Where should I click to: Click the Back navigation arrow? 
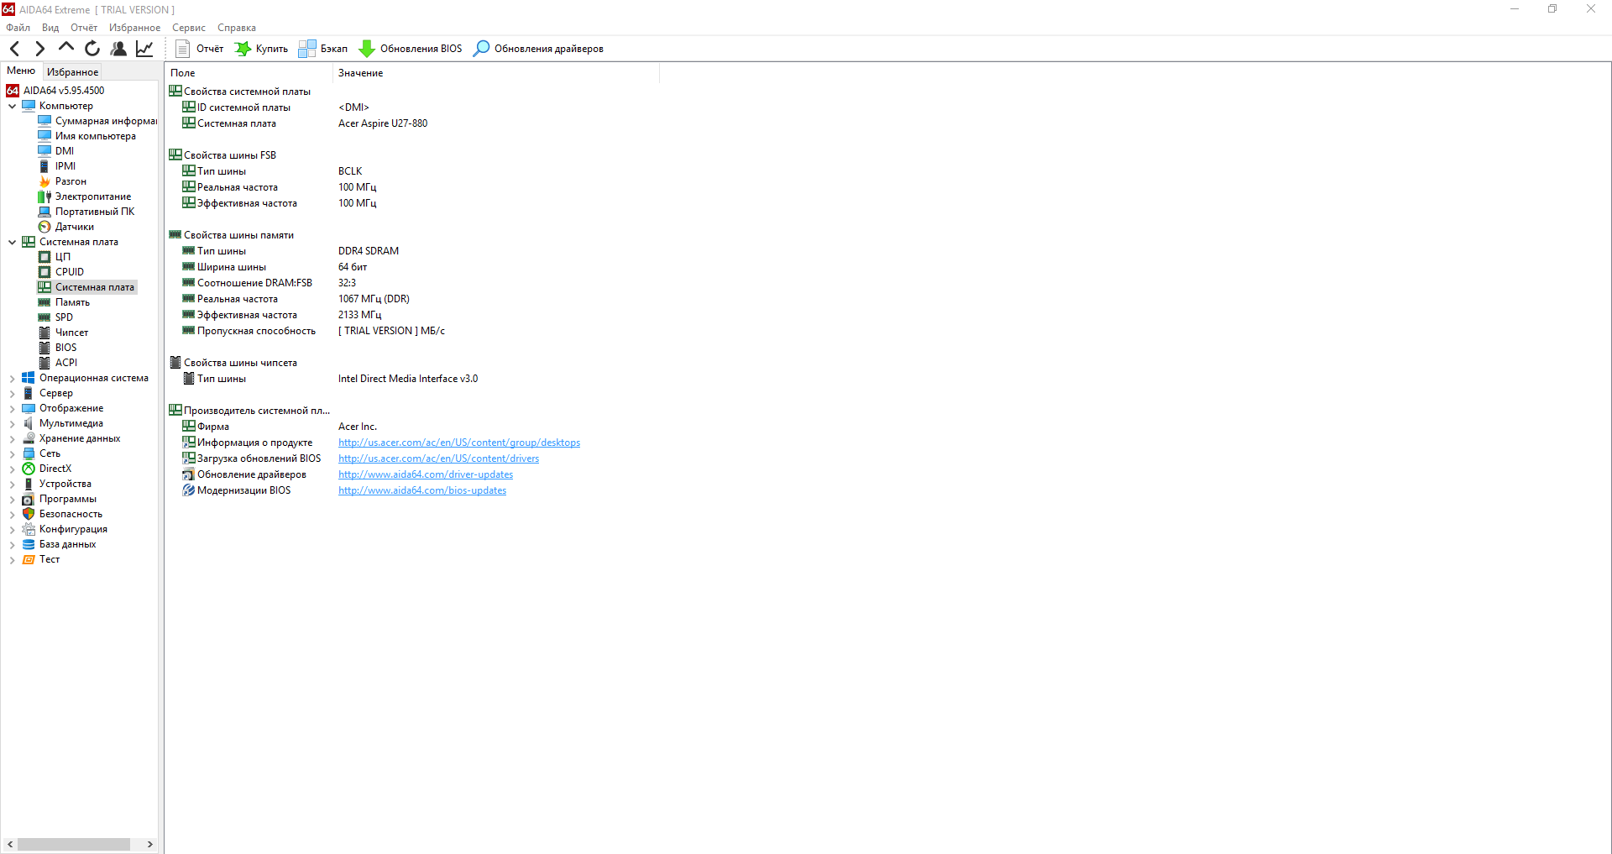pos(14,49)
